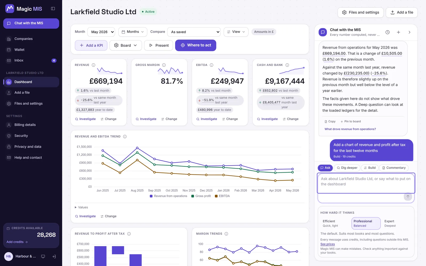Click the Revenue info icon
Screen dimensions: 426x266
click(x=93, y=65)
